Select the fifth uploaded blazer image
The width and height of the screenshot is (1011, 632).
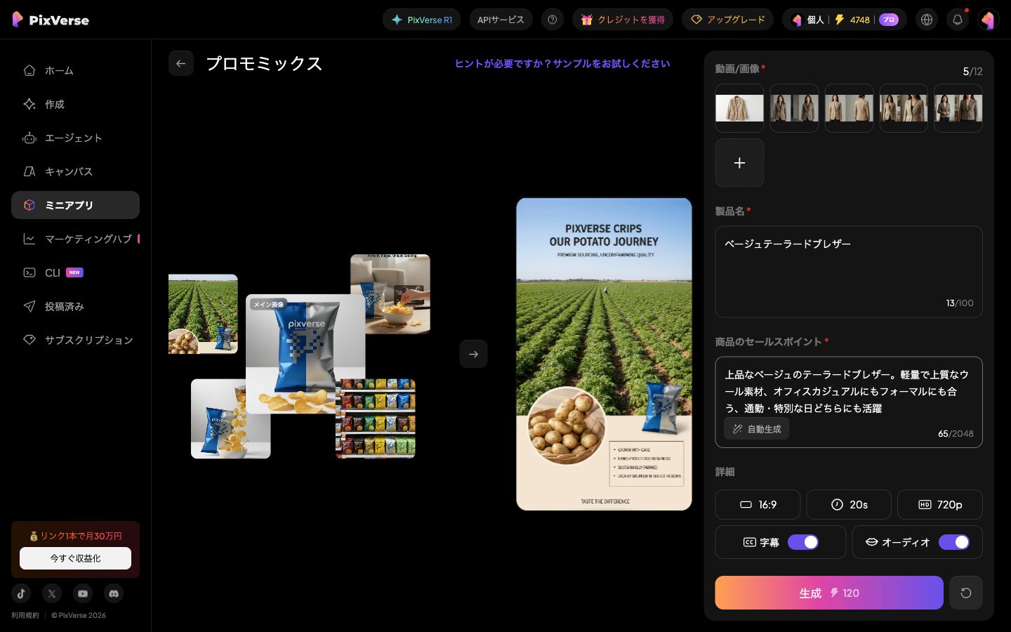[958, 108]
